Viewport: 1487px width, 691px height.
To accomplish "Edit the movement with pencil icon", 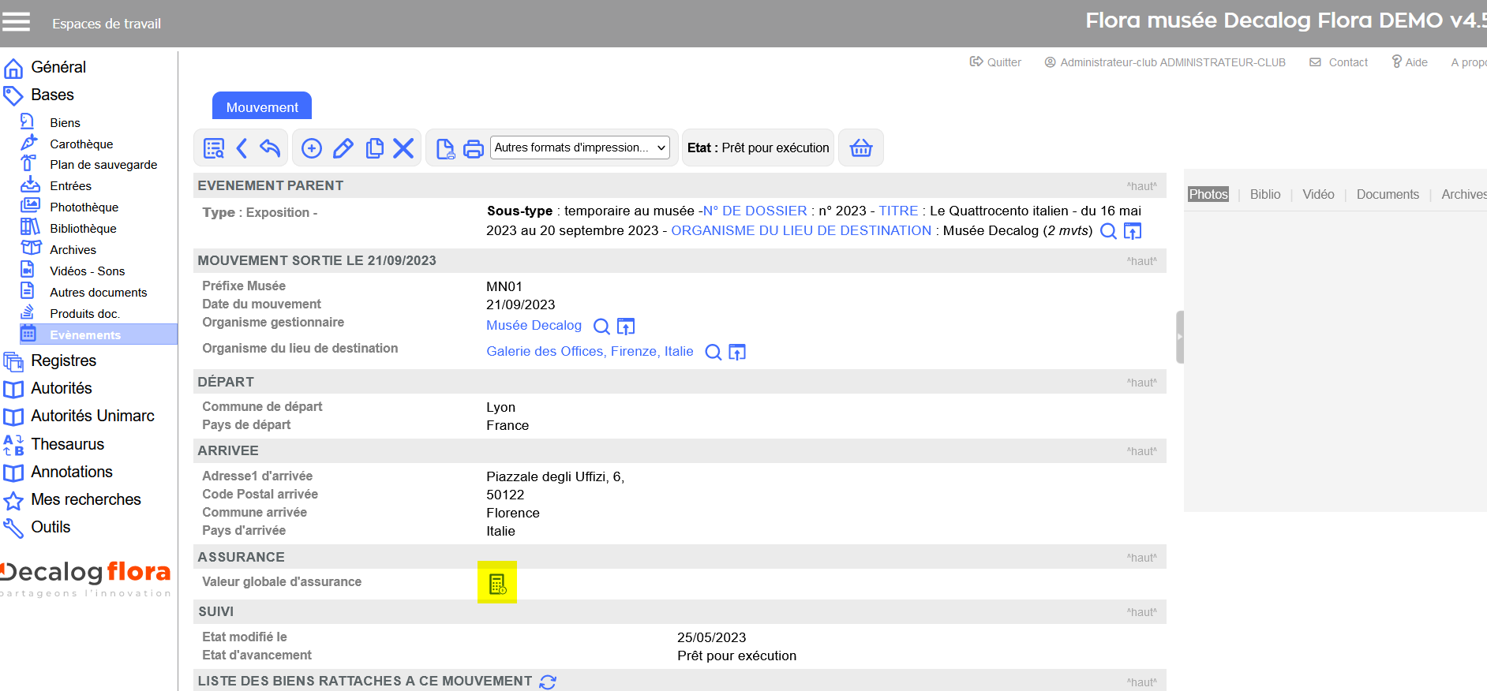I will pos(343,148).
